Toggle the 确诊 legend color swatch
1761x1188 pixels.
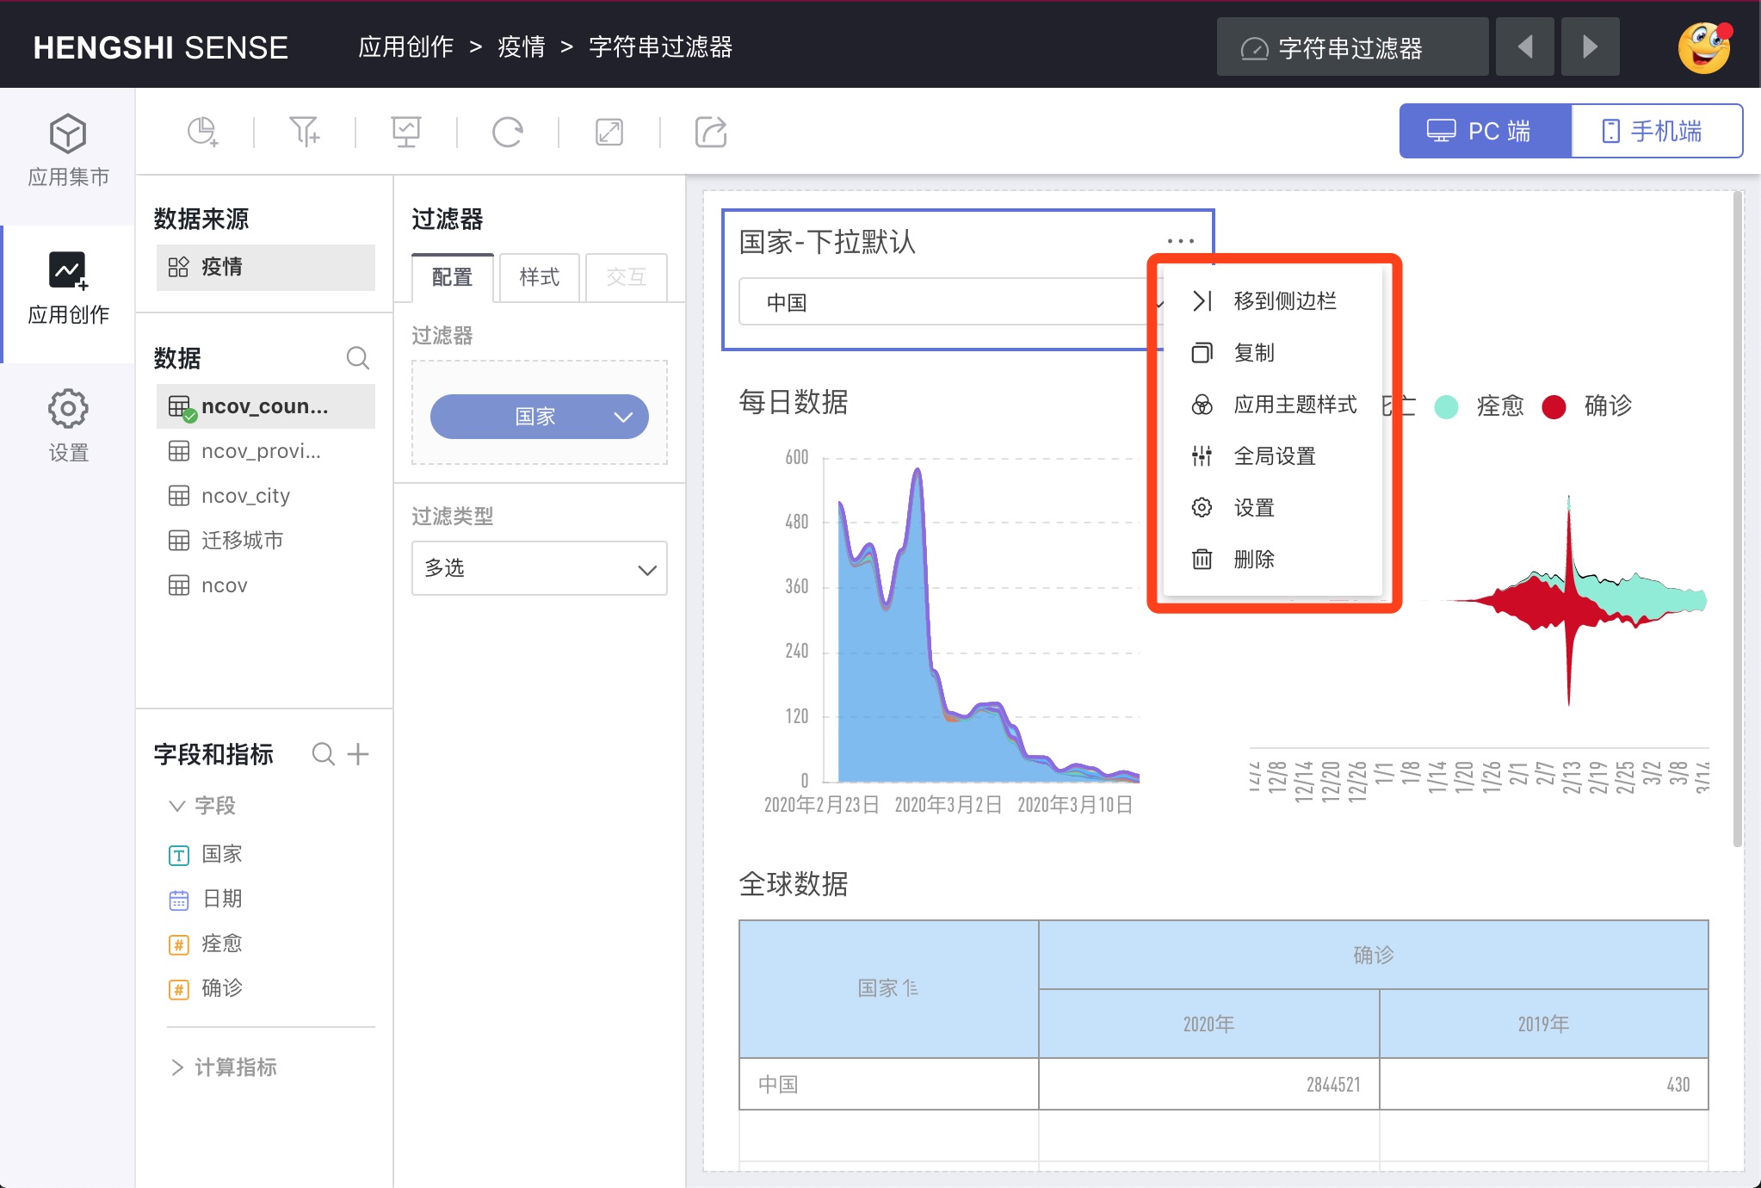point(1554,406)
